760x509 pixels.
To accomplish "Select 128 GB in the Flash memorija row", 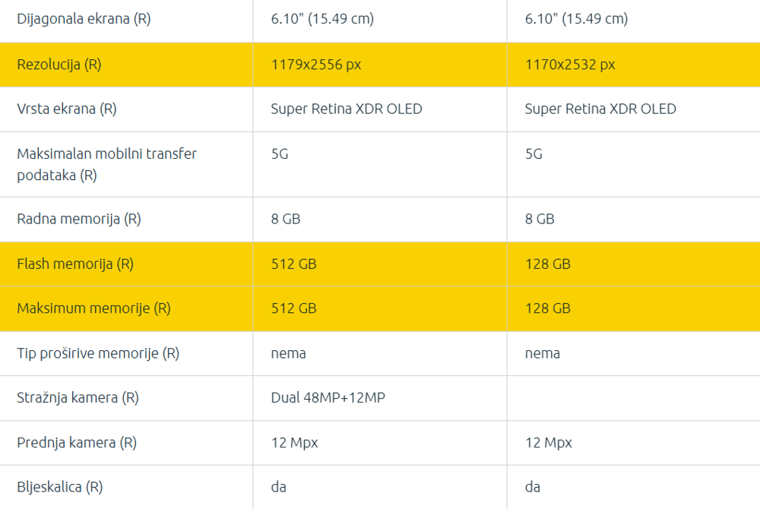I will pyautogui.click(x=547, y=264).
